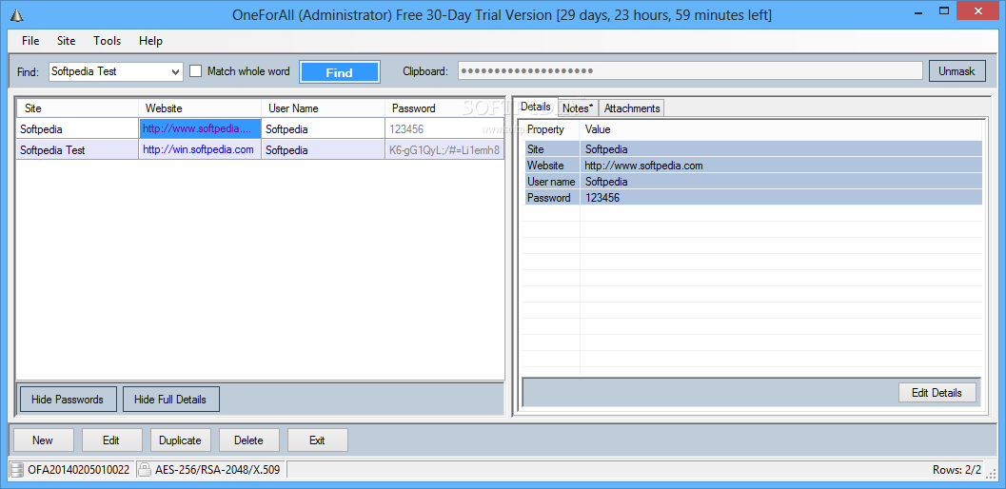Click the Value column header
Screen dimensions: 1006x489
780,129
